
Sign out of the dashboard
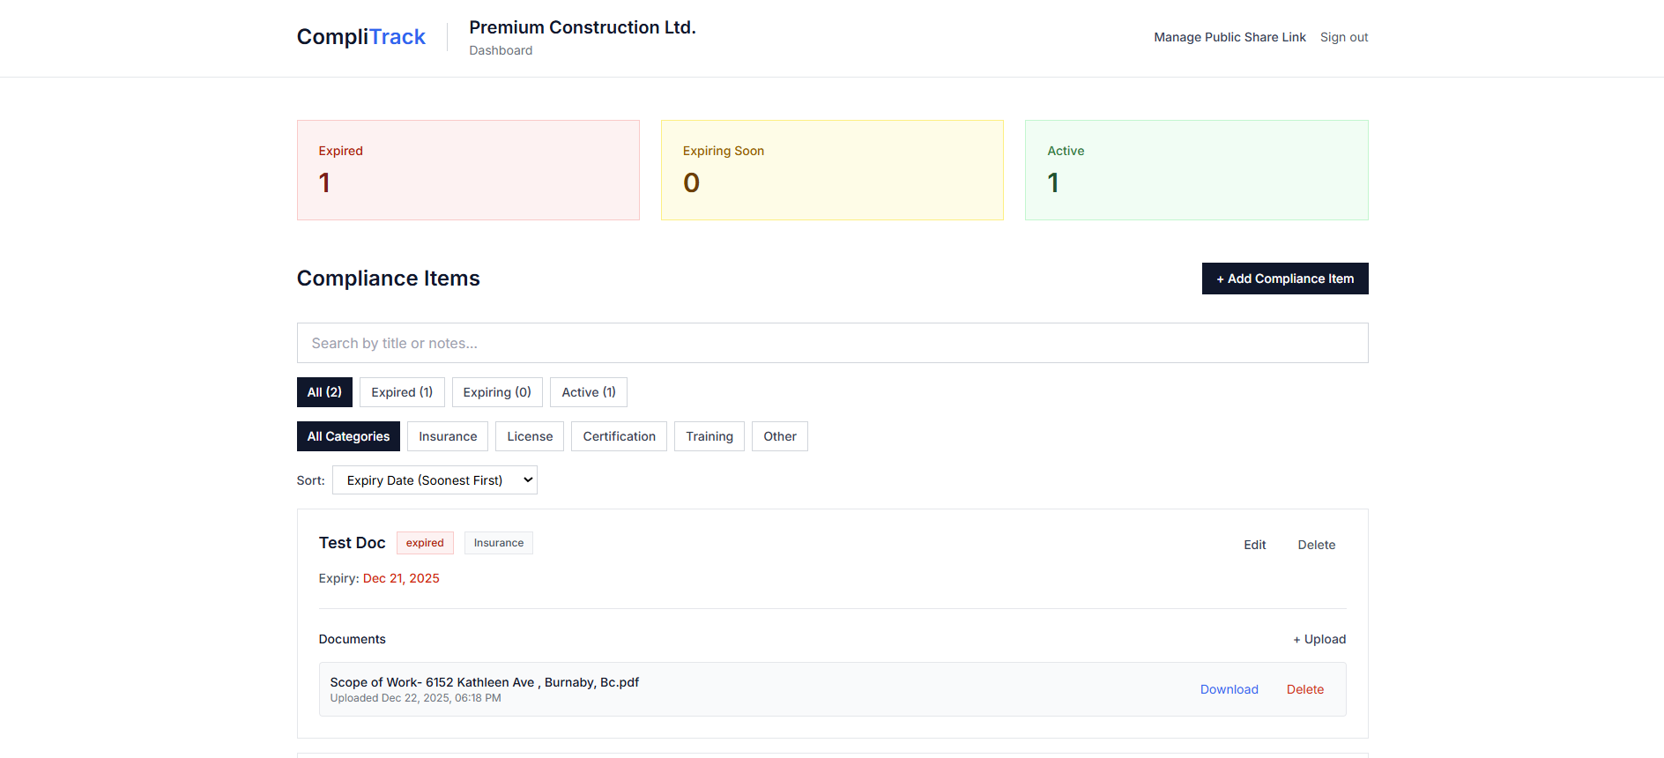pos(1344,37)
